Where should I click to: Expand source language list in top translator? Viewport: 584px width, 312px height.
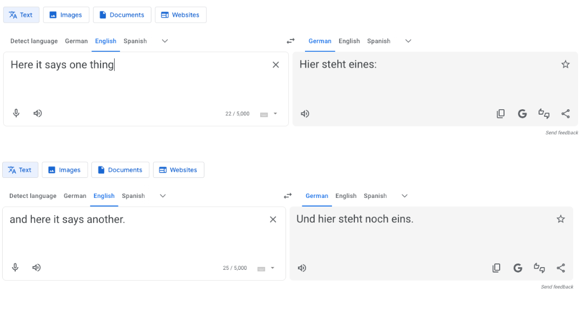click(x=165, y=41)
